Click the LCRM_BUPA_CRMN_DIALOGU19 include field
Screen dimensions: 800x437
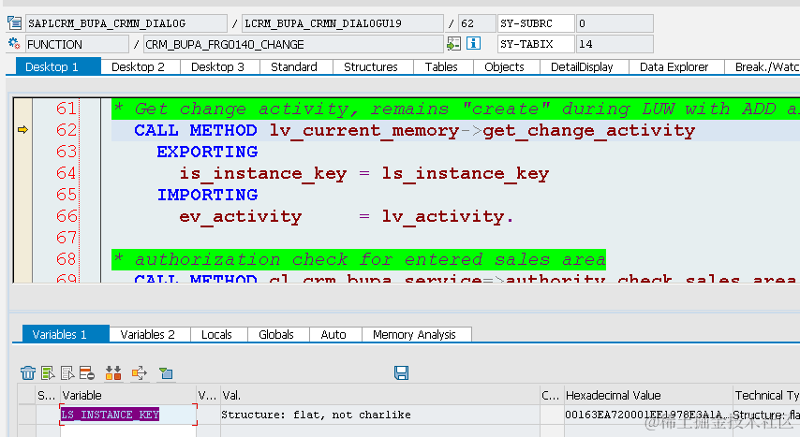point(343,23)
